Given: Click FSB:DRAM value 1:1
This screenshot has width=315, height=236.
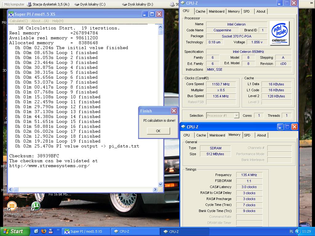Looking at the screenshot, I should (249, 181).
